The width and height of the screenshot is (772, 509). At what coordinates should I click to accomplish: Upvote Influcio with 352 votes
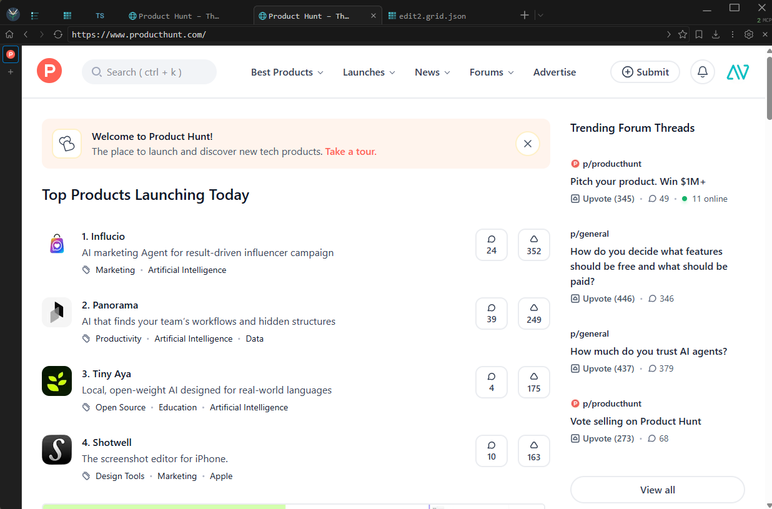pyautogui.click(x=534, y=245)
